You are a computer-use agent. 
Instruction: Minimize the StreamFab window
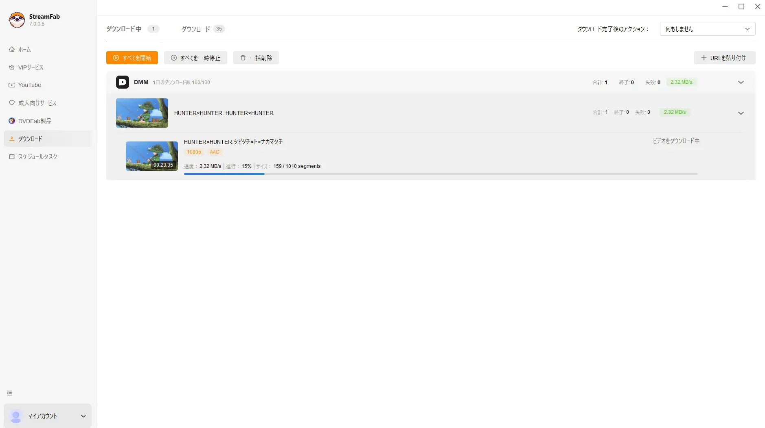(x=725, y=7)
